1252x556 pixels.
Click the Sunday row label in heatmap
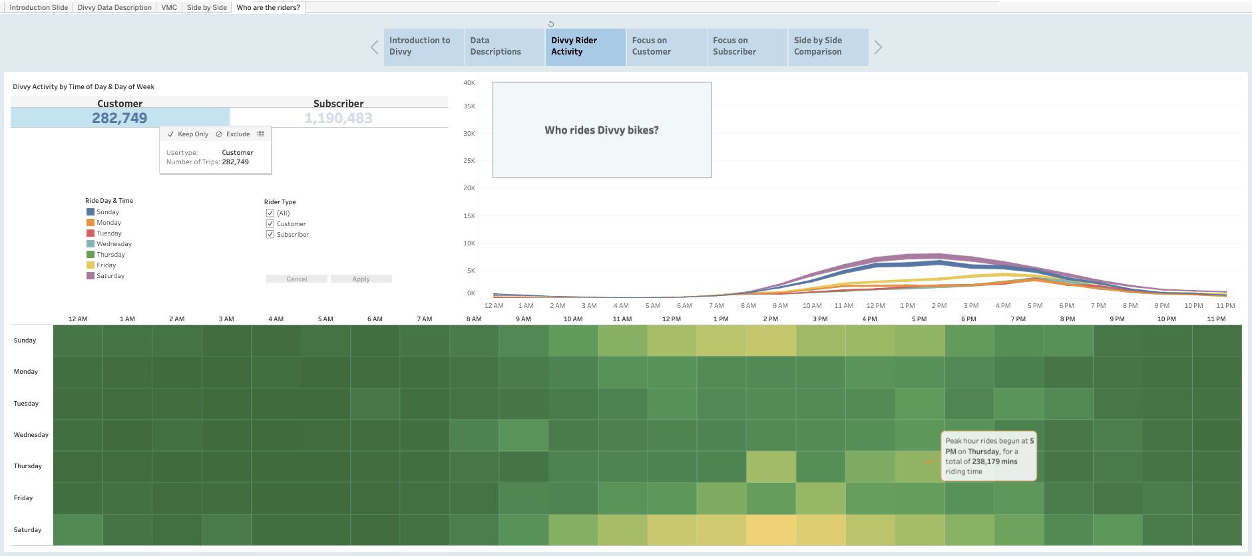25,341
